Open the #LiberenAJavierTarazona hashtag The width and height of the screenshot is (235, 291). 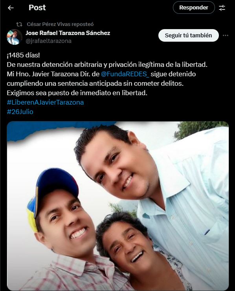point(45,102)
